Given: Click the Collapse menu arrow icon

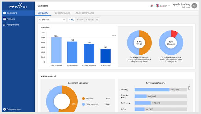Looking at the screenshot, I should [x=5, y=109].
